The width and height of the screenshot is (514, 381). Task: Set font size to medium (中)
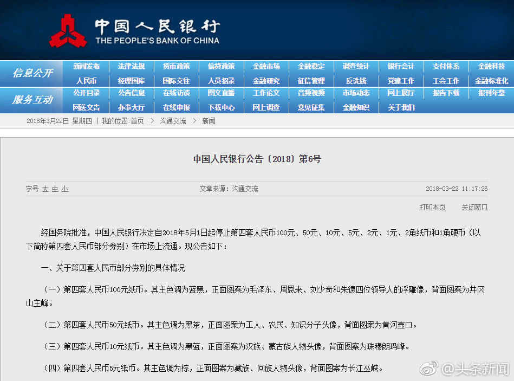pos(55,189)
